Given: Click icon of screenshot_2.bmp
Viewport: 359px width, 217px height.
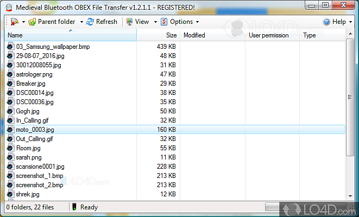Looking at the screenshot, I should pyautogui.click(x=10, y=185).
